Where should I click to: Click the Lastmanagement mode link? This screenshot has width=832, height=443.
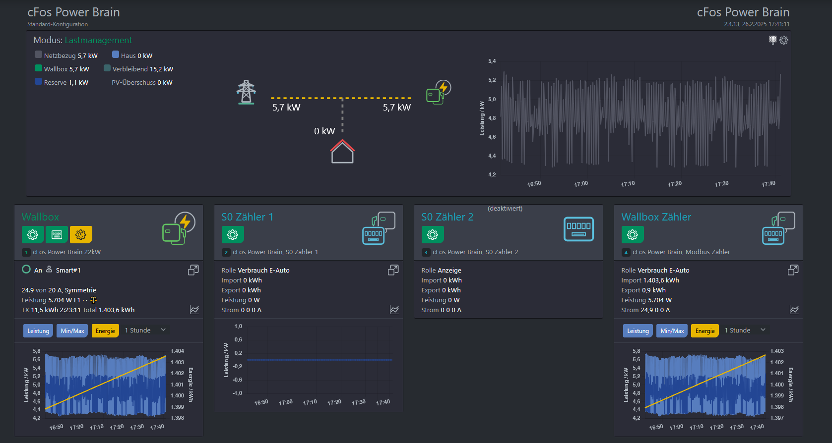[98, 40]
